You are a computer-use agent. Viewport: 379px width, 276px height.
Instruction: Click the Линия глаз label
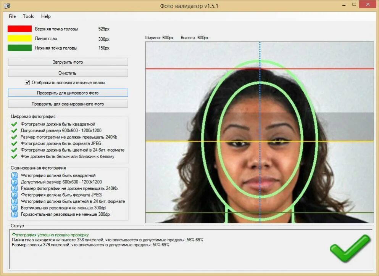(x=46, y=39)
